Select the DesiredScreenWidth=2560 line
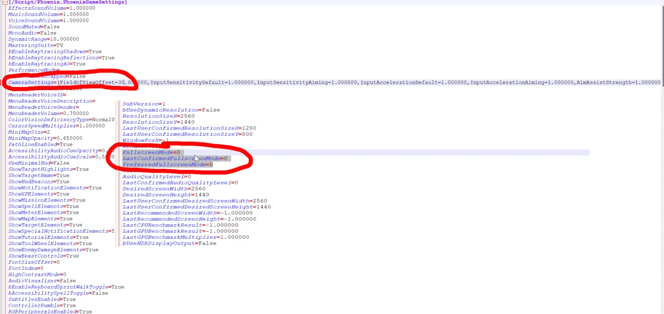The width and height of the screenshot is (664, 314). (x=164, y=189)
